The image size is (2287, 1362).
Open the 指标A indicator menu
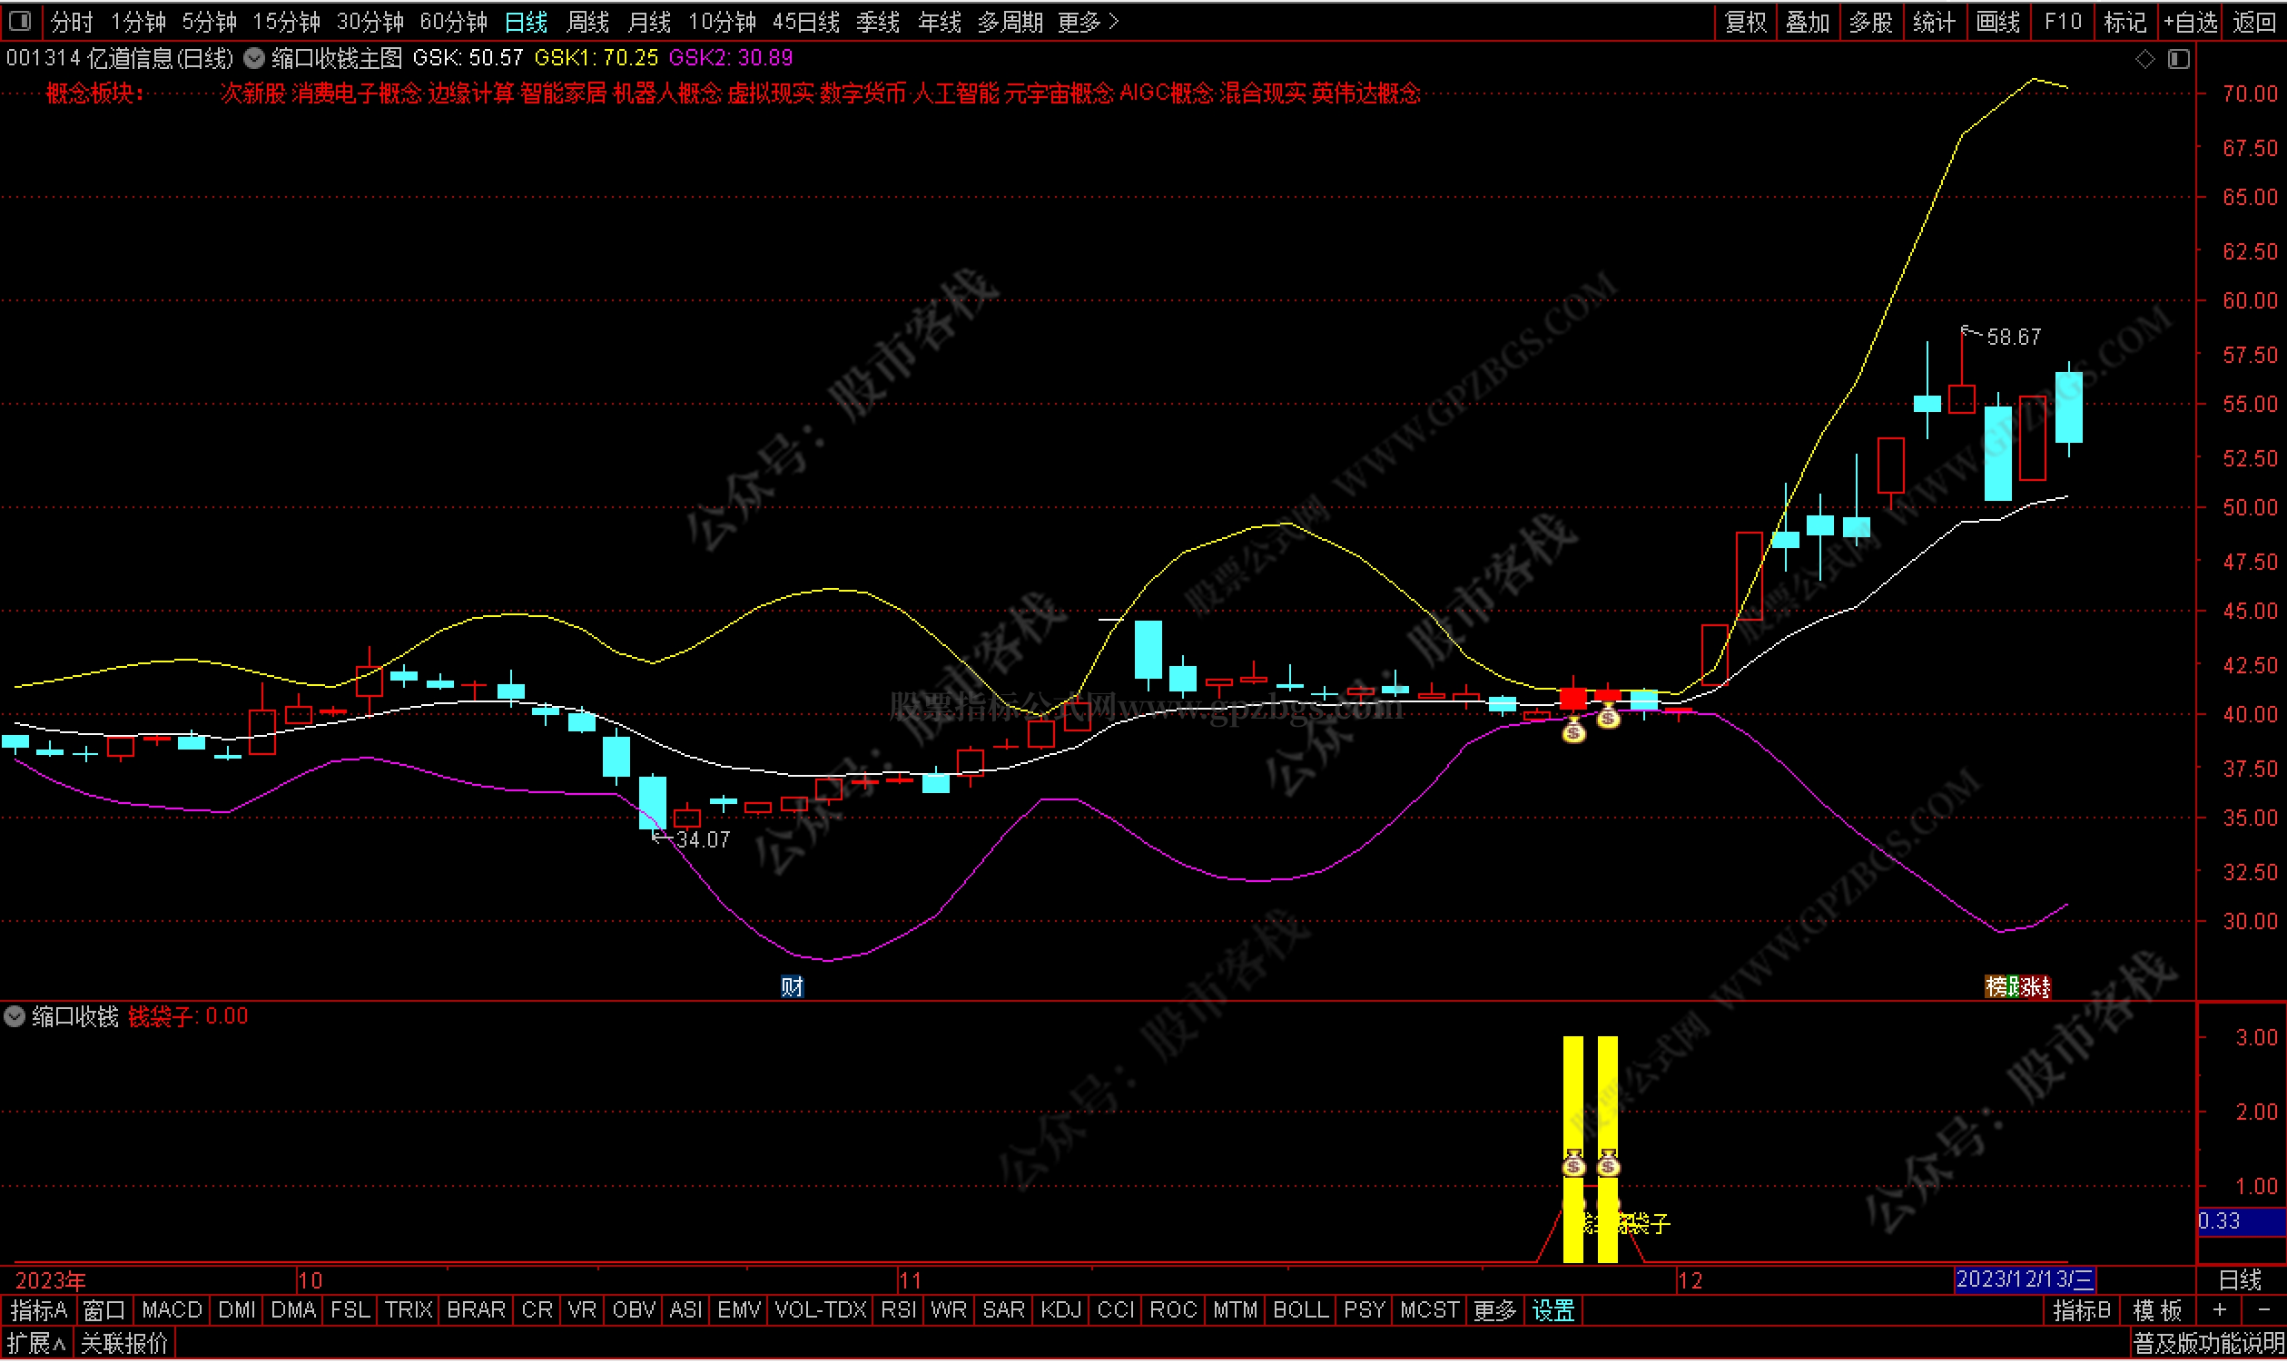coord(38,1311)
